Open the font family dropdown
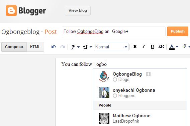Image resolution: width=190 pixels, height=126 pixels. (75, 47)
